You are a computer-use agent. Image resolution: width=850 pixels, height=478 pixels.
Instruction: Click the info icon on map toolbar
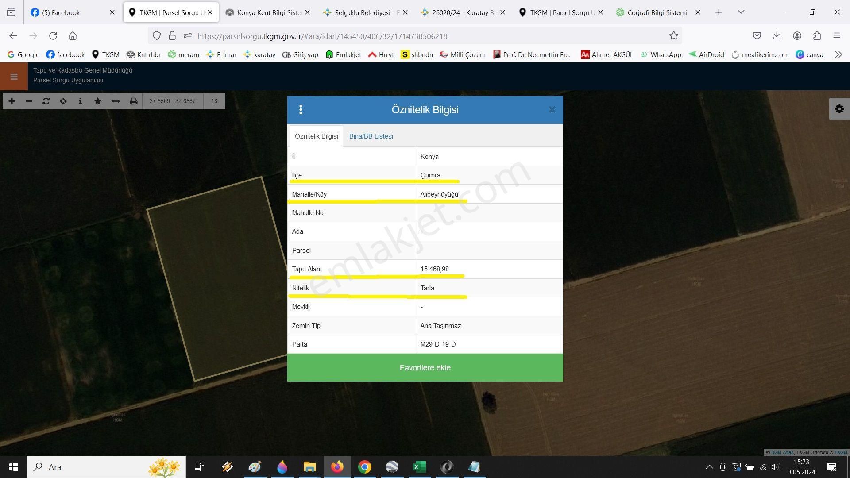(x=81, y=101)
